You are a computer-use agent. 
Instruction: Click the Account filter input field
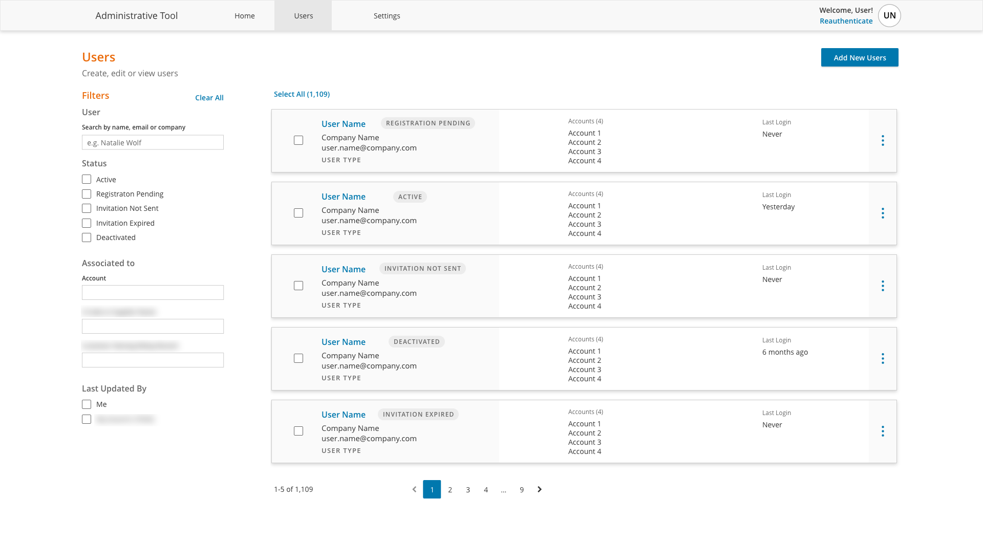(153, 293)
